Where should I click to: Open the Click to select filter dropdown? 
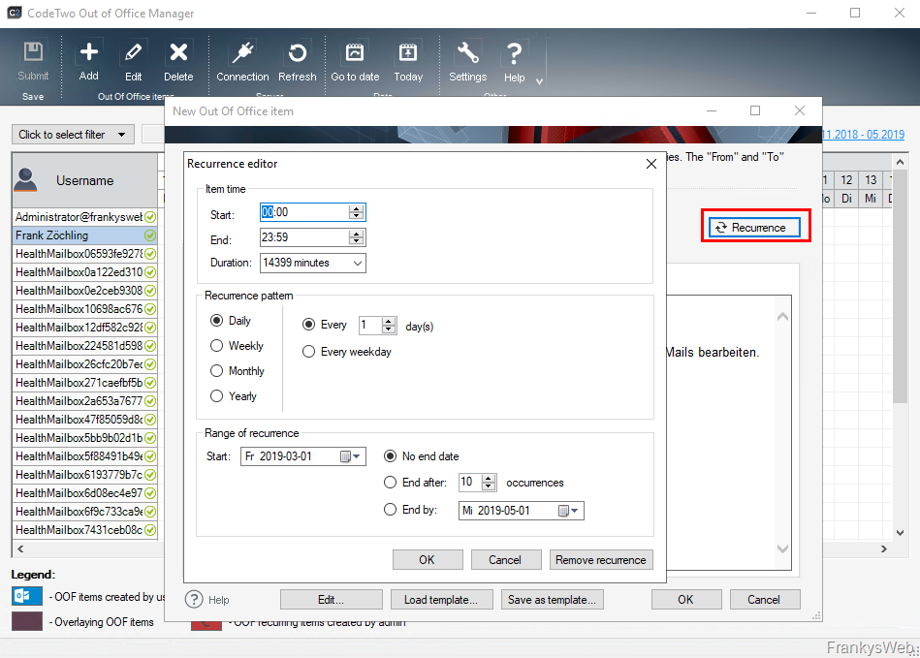tap(73, 135)
